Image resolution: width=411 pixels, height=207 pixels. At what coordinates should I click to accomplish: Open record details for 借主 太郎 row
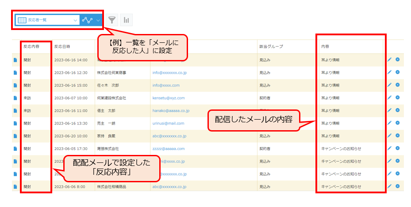click(15, 111)
